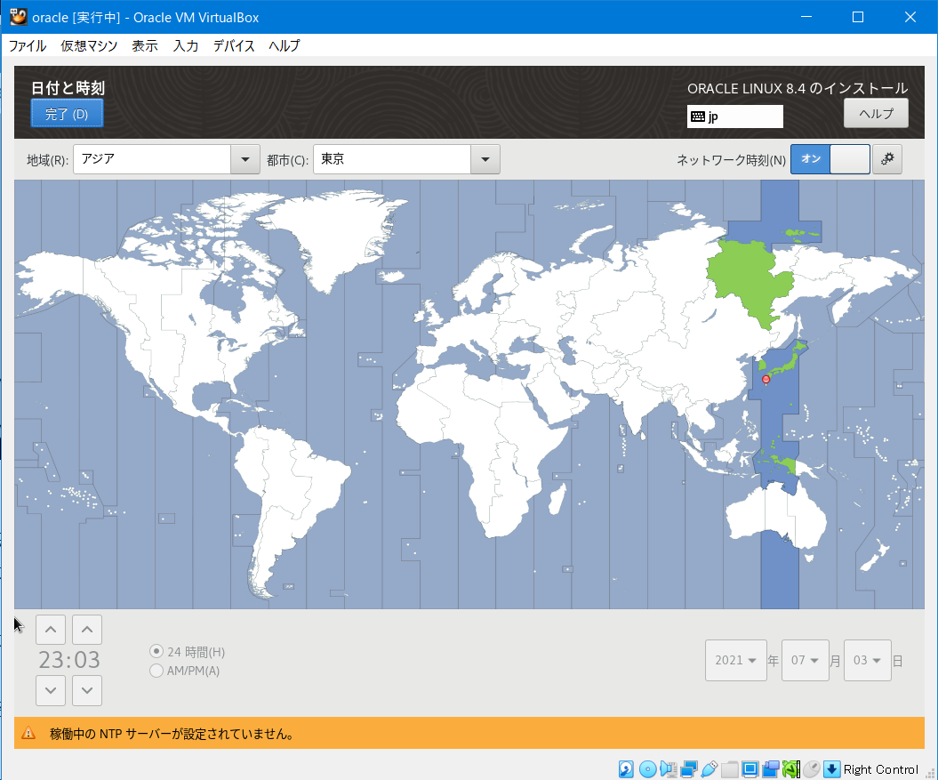Click the ネットワーク時刻(N) label
This screenshot has width=938, height=780.
click(x=731, y=160)
